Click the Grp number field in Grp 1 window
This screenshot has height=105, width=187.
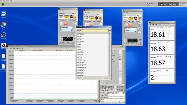coord(76,14)
